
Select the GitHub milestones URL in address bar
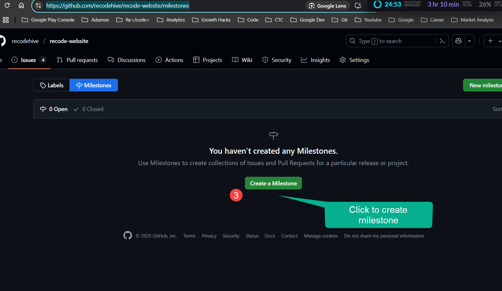click(x=118, y=5)
